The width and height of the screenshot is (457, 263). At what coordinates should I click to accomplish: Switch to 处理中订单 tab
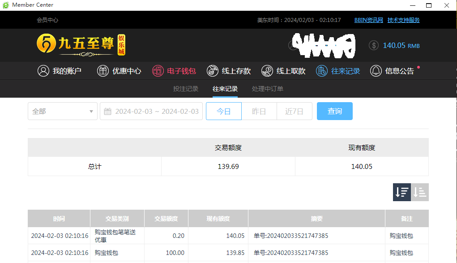[268, 89]
